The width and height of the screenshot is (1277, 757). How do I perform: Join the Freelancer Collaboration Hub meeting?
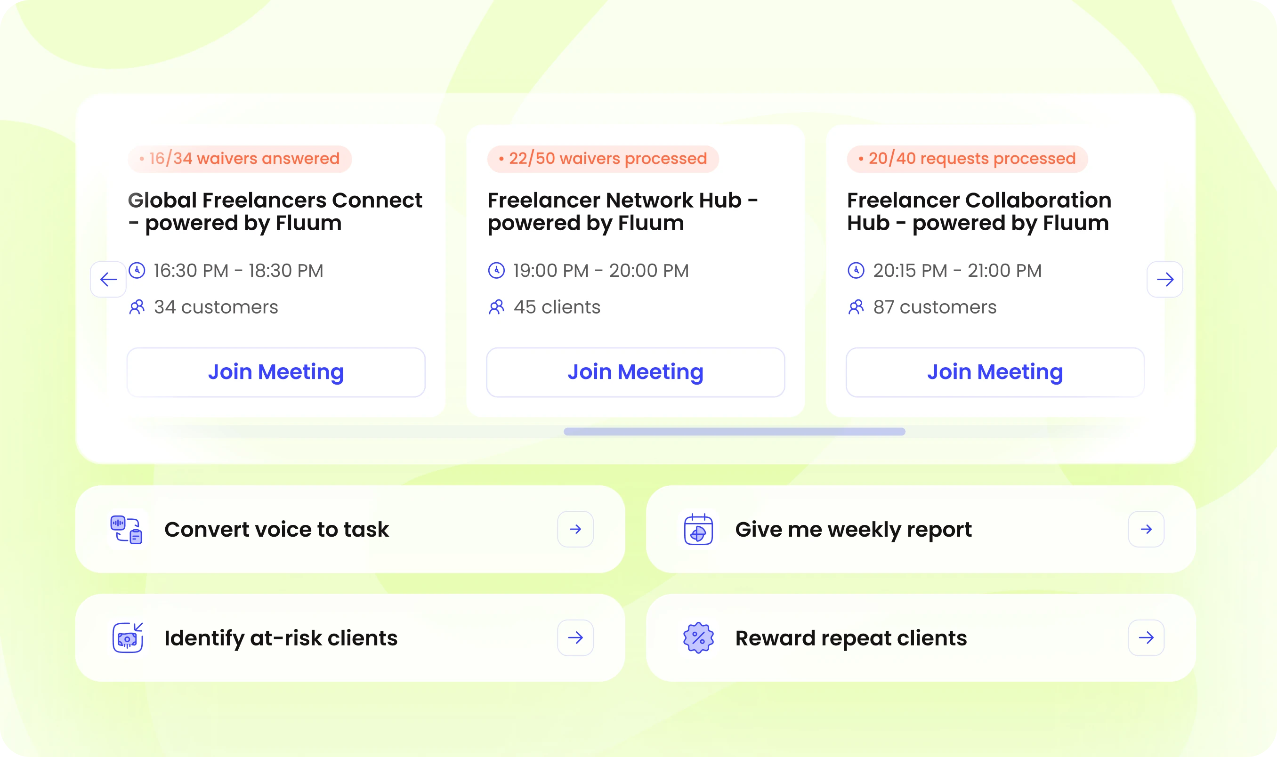click(995, 372)
